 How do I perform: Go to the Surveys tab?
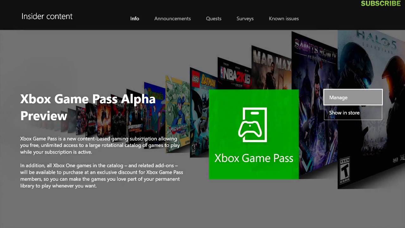(x=245, y=19)
